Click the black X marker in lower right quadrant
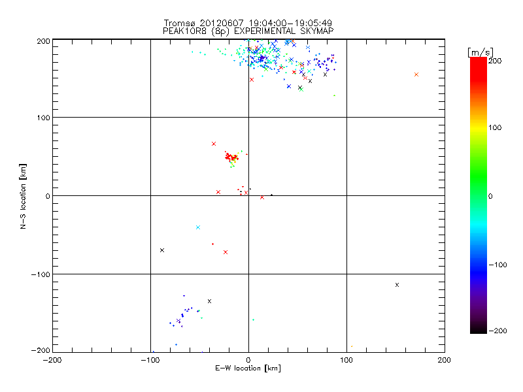523x392 pixels. click(397, 285)
